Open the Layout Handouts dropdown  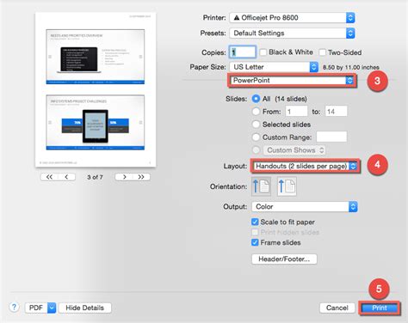[306, 166]
